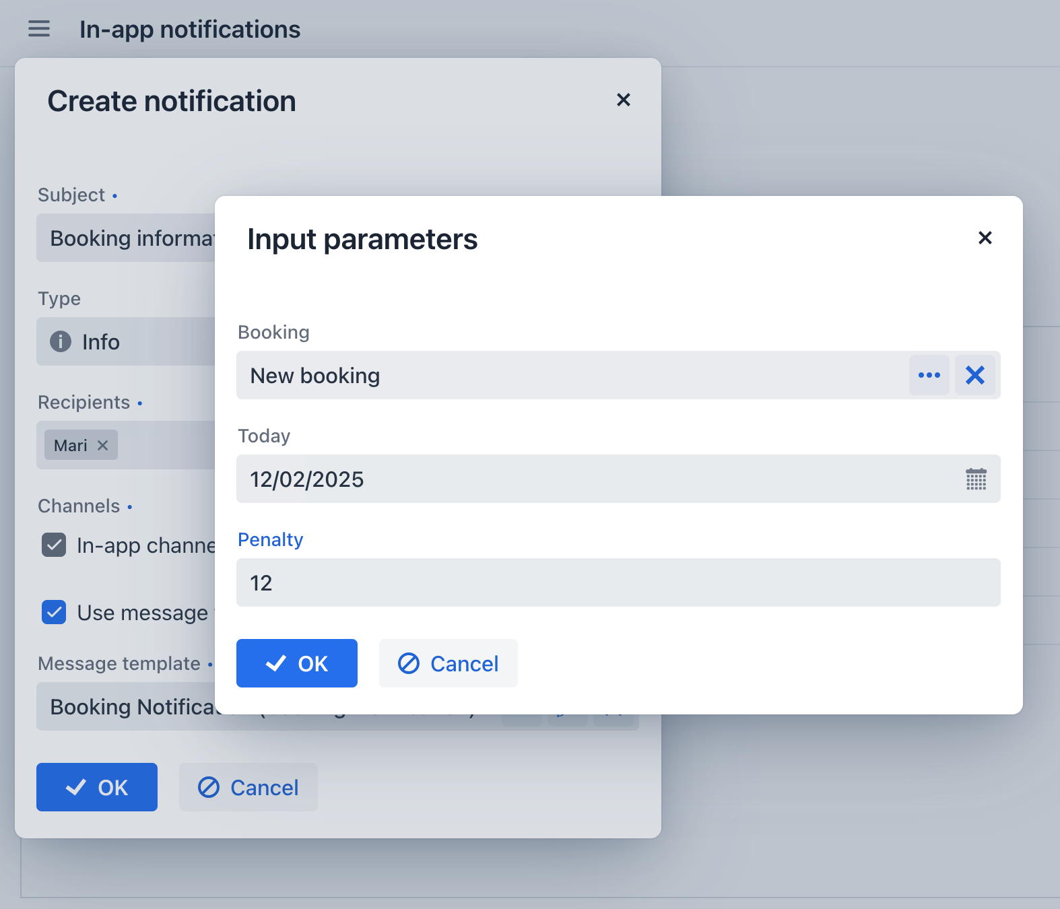Open the calendar date picker
Image resolution: width=1060 pixels, height=909 pixels.
pyautogui.click(x=976, y=479)
